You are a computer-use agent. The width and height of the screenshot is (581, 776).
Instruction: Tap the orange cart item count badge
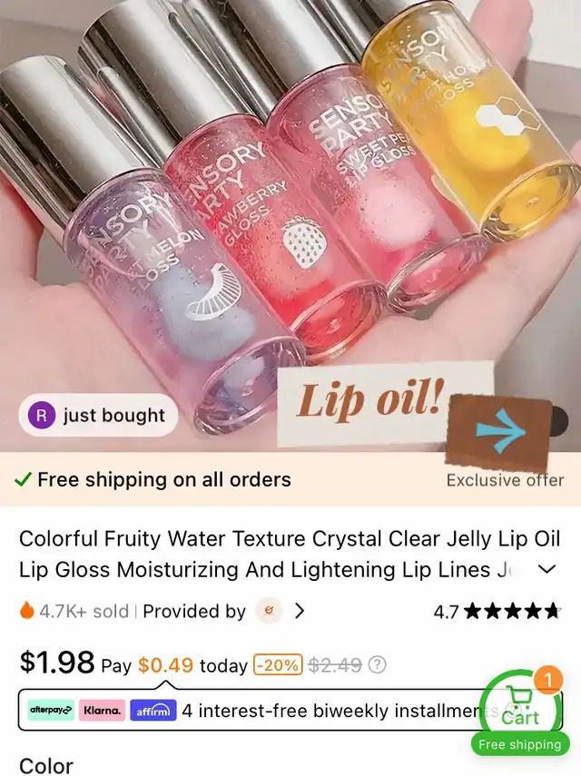coord(547,680)
